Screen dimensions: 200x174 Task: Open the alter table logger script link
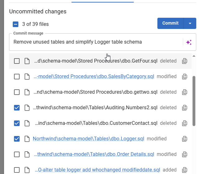point(97,170)
